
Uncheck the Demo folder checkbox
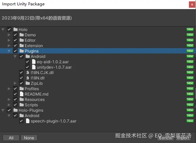pyautogui.click(x=15, y=35)
